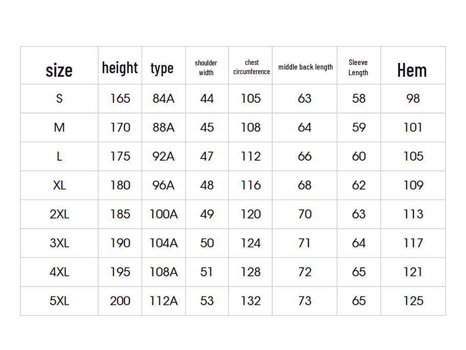Select sleeve length value 59 for size M

tap(359, 127)
